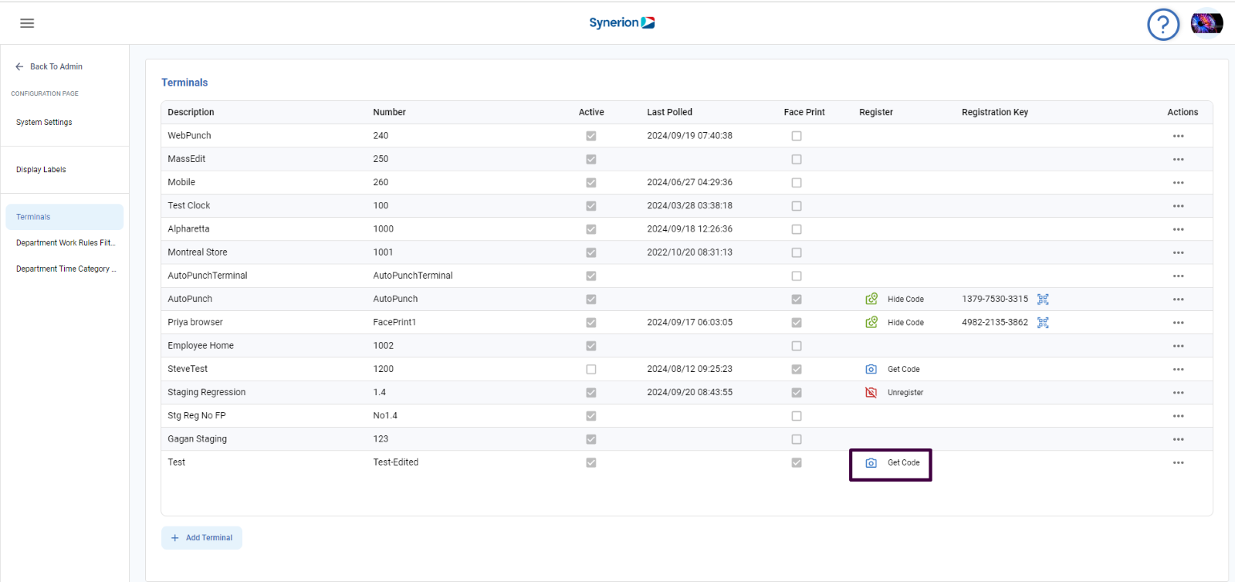Click registration key 1379-7530-3315
Viewport: 1235px width, 582px height.
(995, 299)
